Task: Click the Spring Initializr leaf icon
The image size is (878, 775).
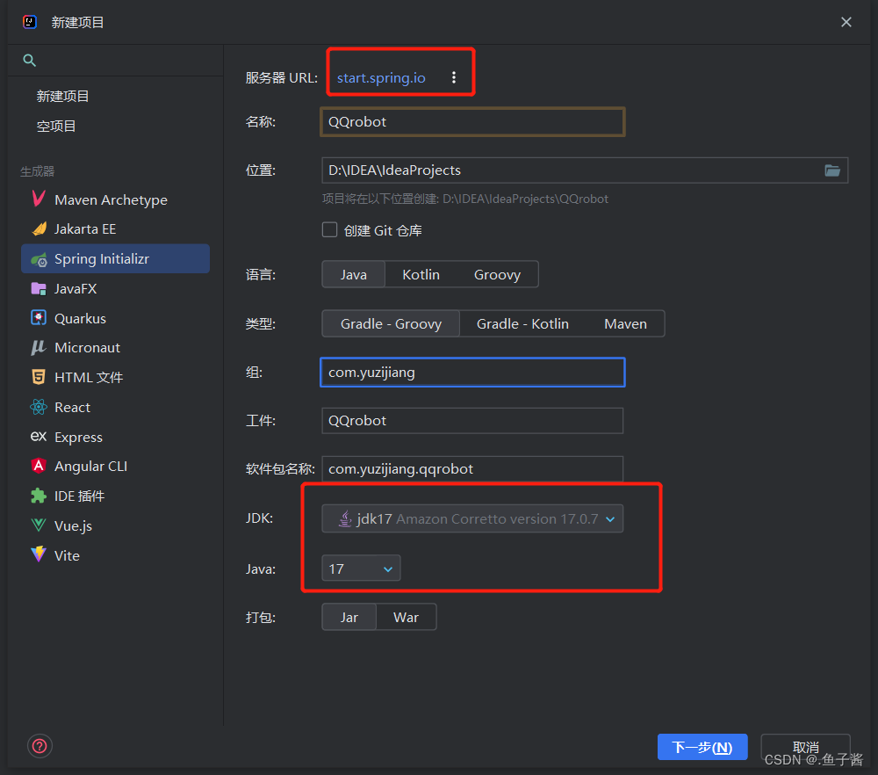Action: [x=39, y=259]
